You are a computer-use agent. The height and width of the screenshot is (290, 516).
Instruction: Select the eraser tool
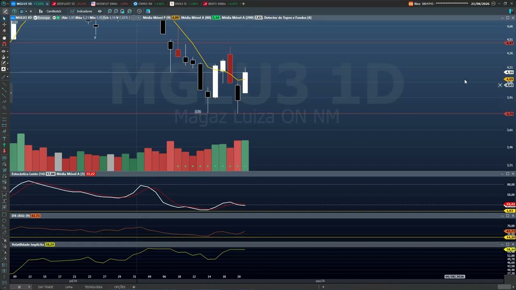(x=4, y=31)
